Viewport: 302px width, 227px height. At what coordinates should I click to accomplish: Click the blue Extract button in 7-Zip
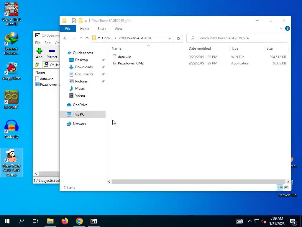pyautogui.click(x=52, y=53)
